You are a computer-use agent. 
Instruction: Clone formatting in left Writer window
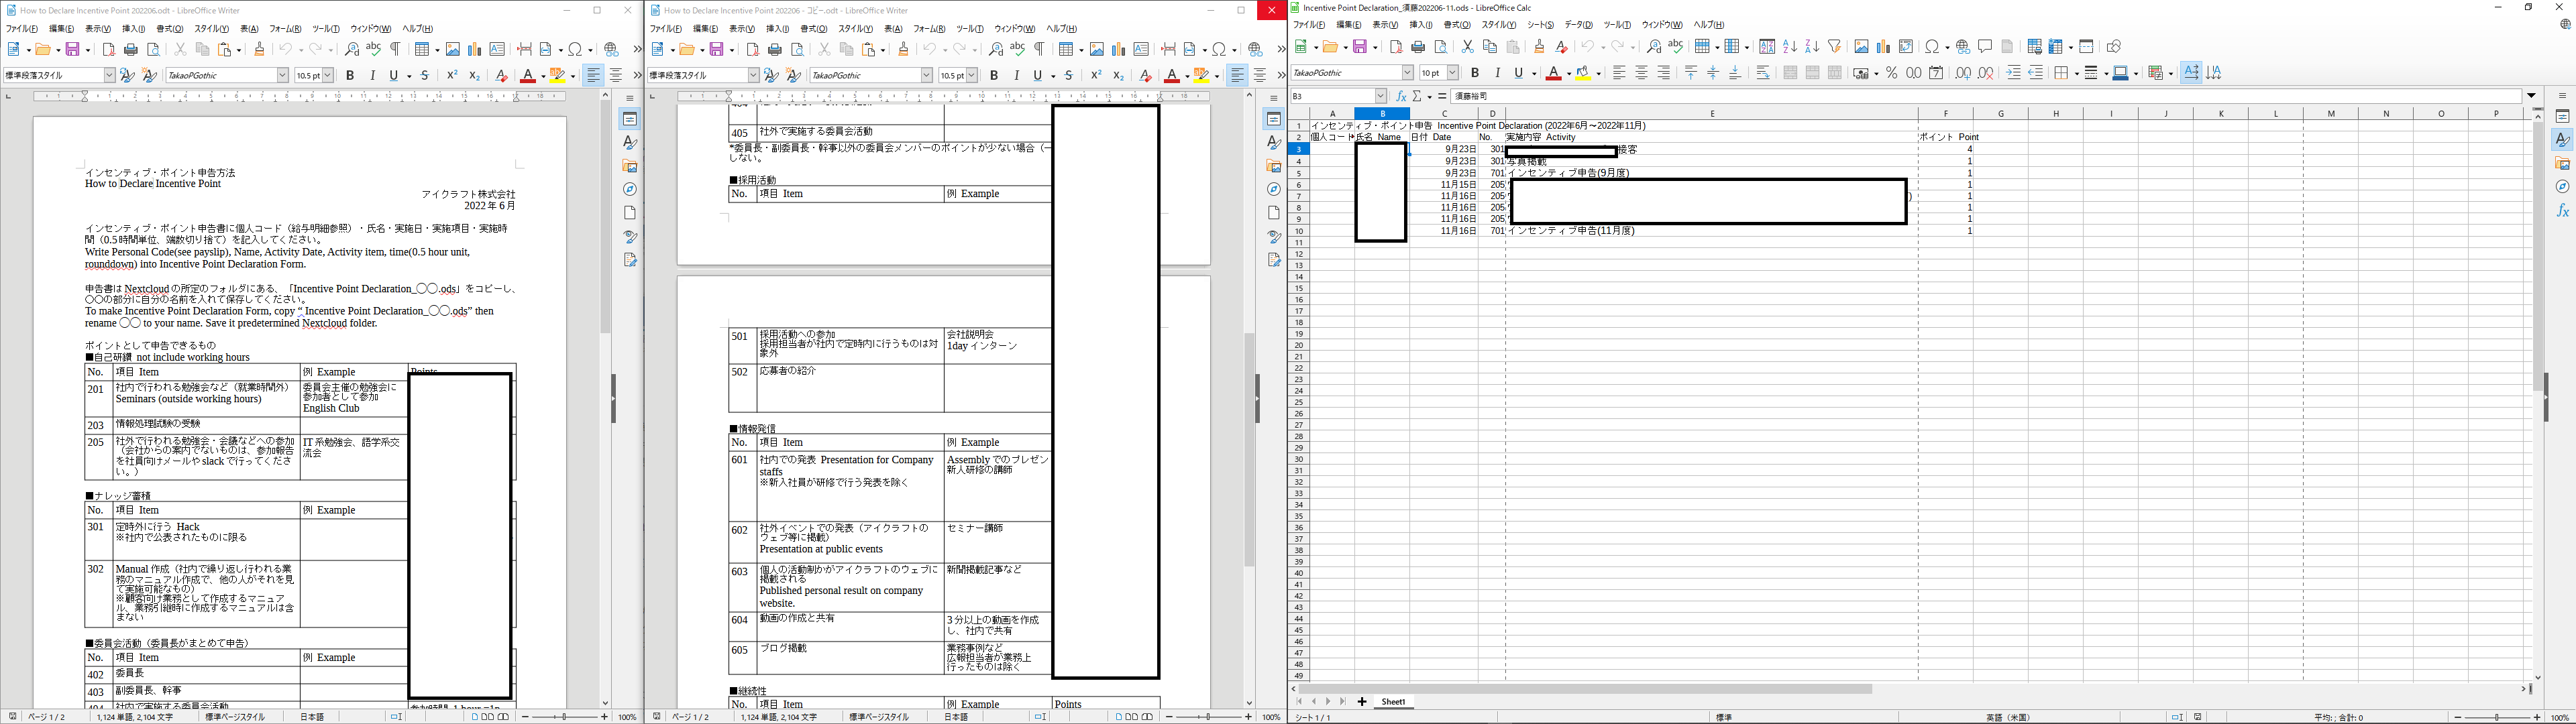point(260,49)
